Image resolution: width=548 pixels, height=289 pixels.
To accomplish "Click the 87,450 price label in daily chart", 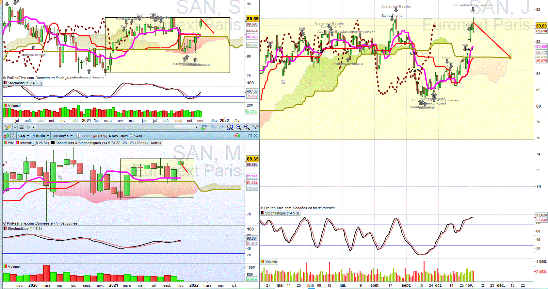I will coord(541,46).
